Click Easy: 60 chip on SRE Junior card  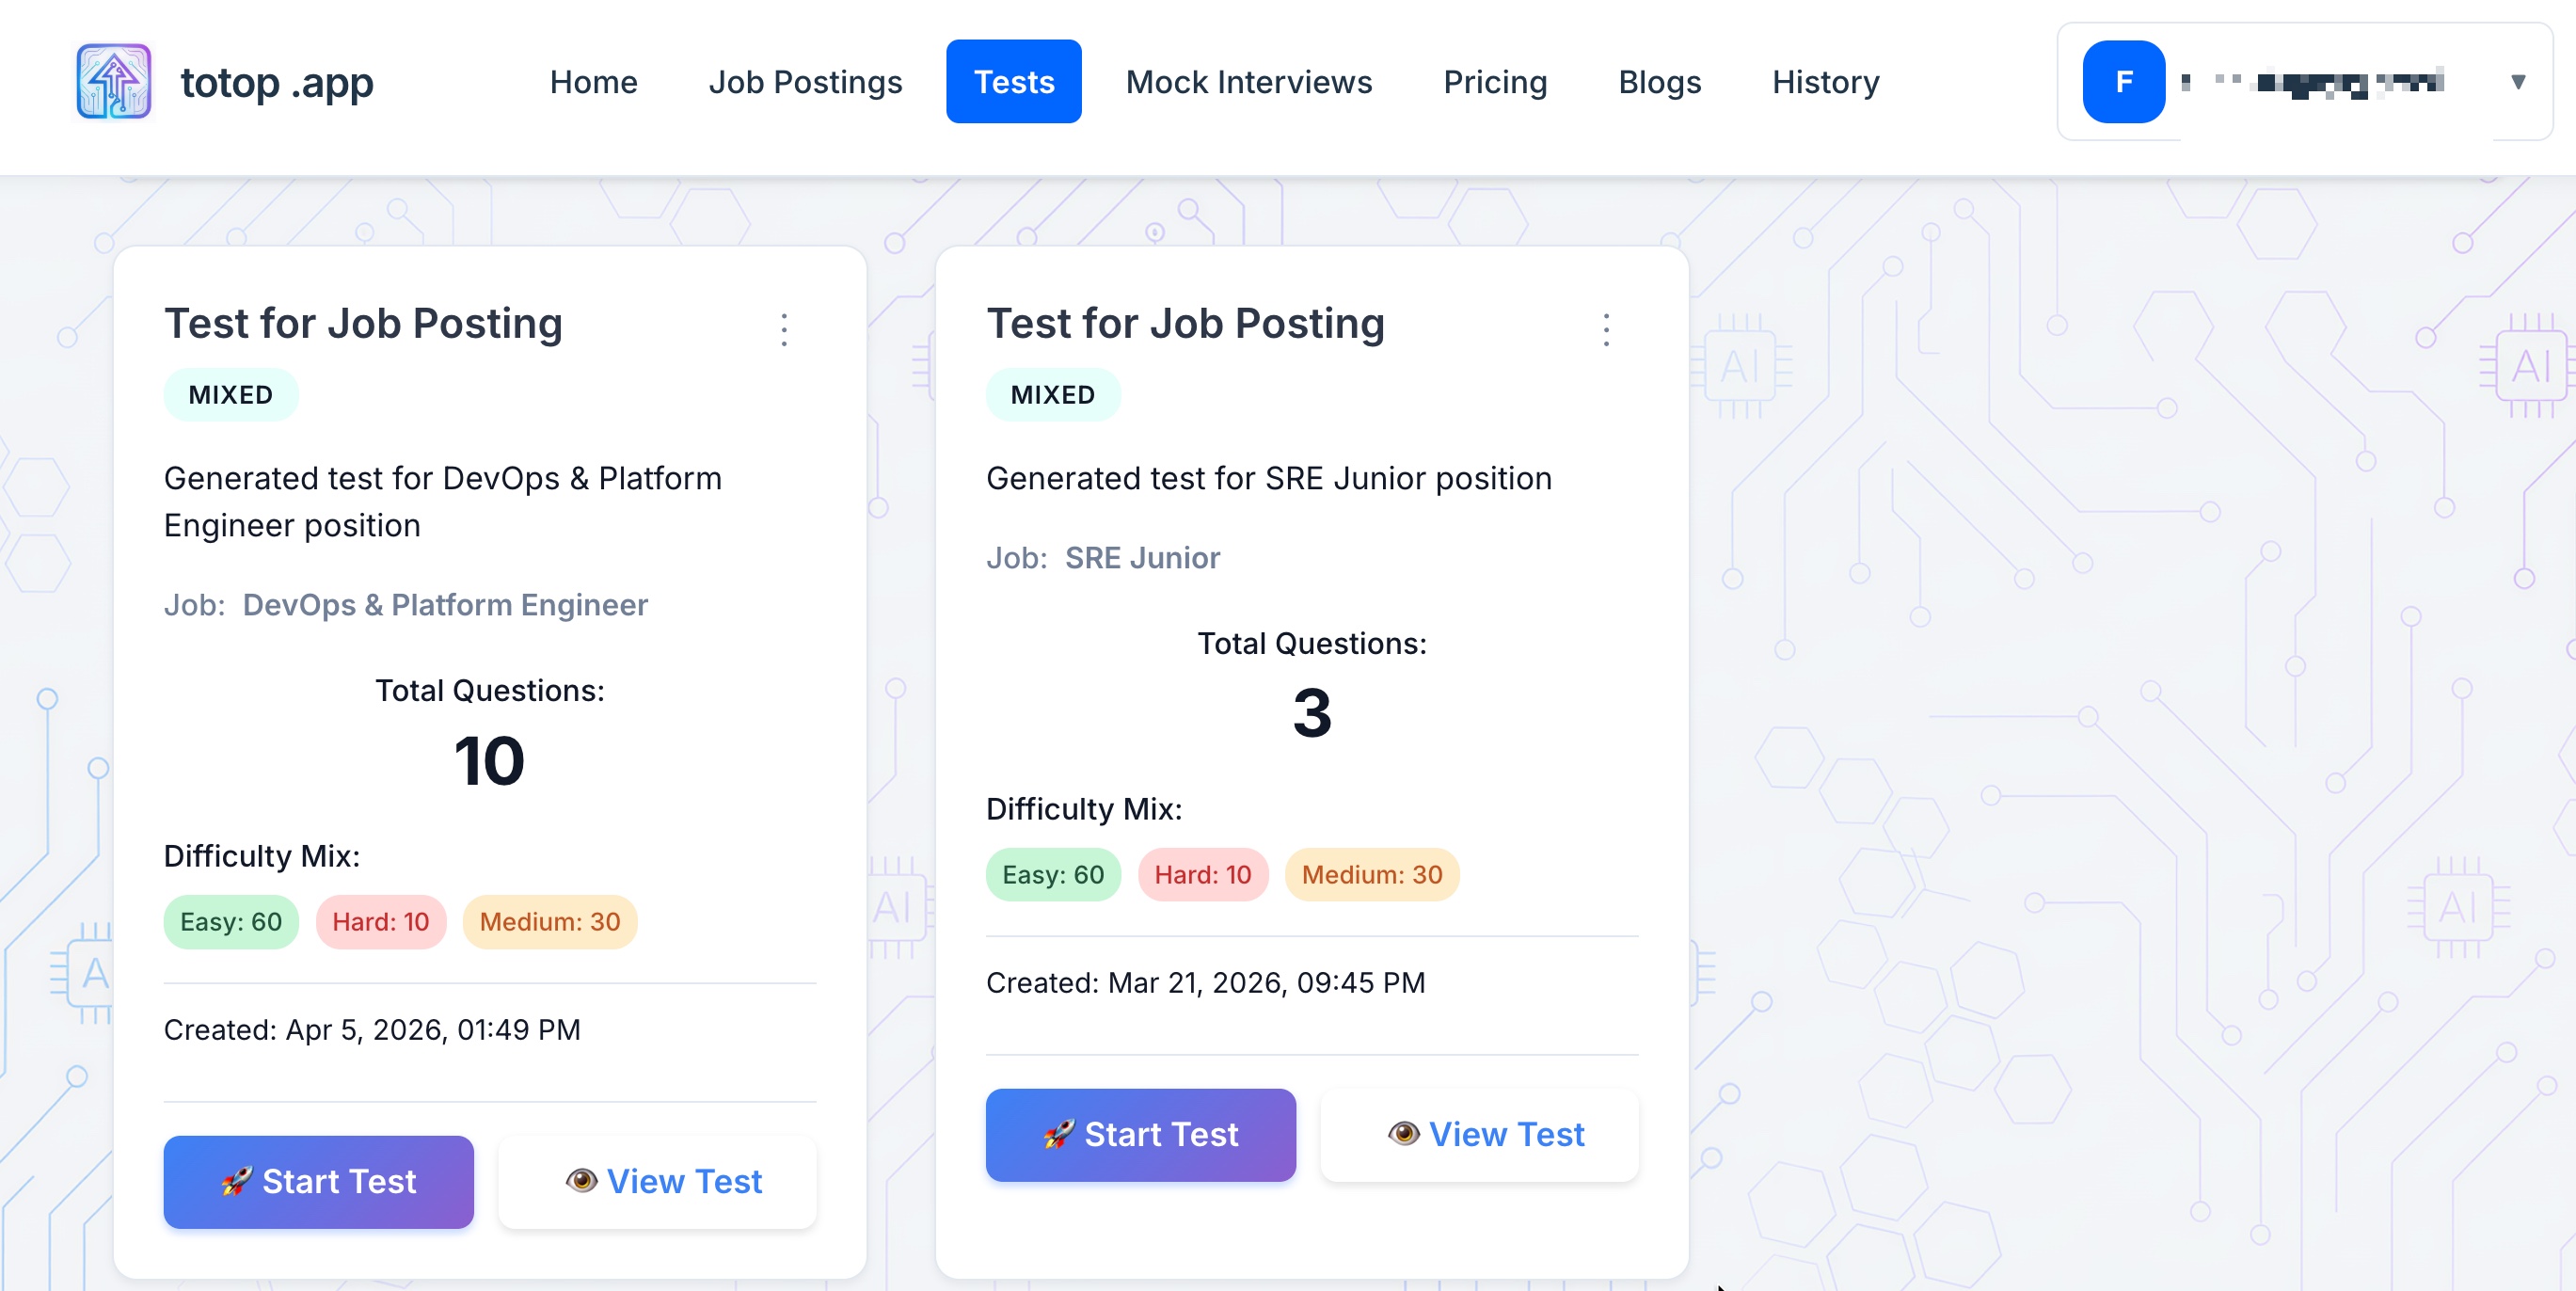click(x=1053, y=874)
